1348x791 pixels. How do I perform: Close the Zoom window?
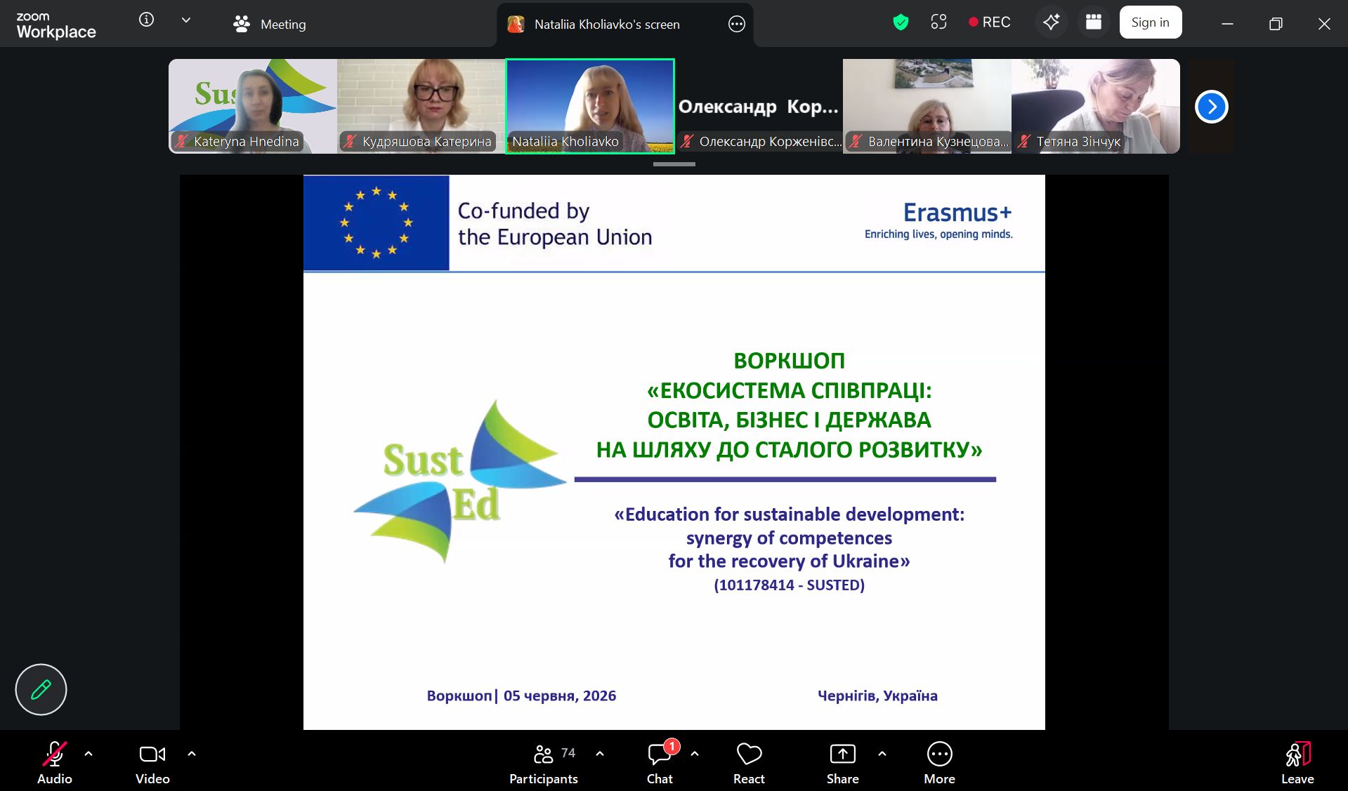1324,24
